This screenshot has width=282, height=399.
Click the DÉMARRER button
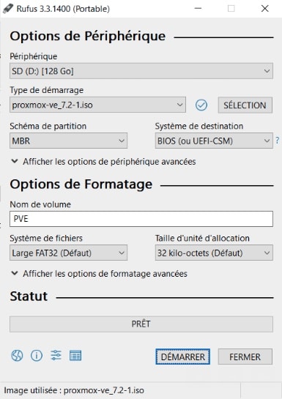click(x=182, y=357)
